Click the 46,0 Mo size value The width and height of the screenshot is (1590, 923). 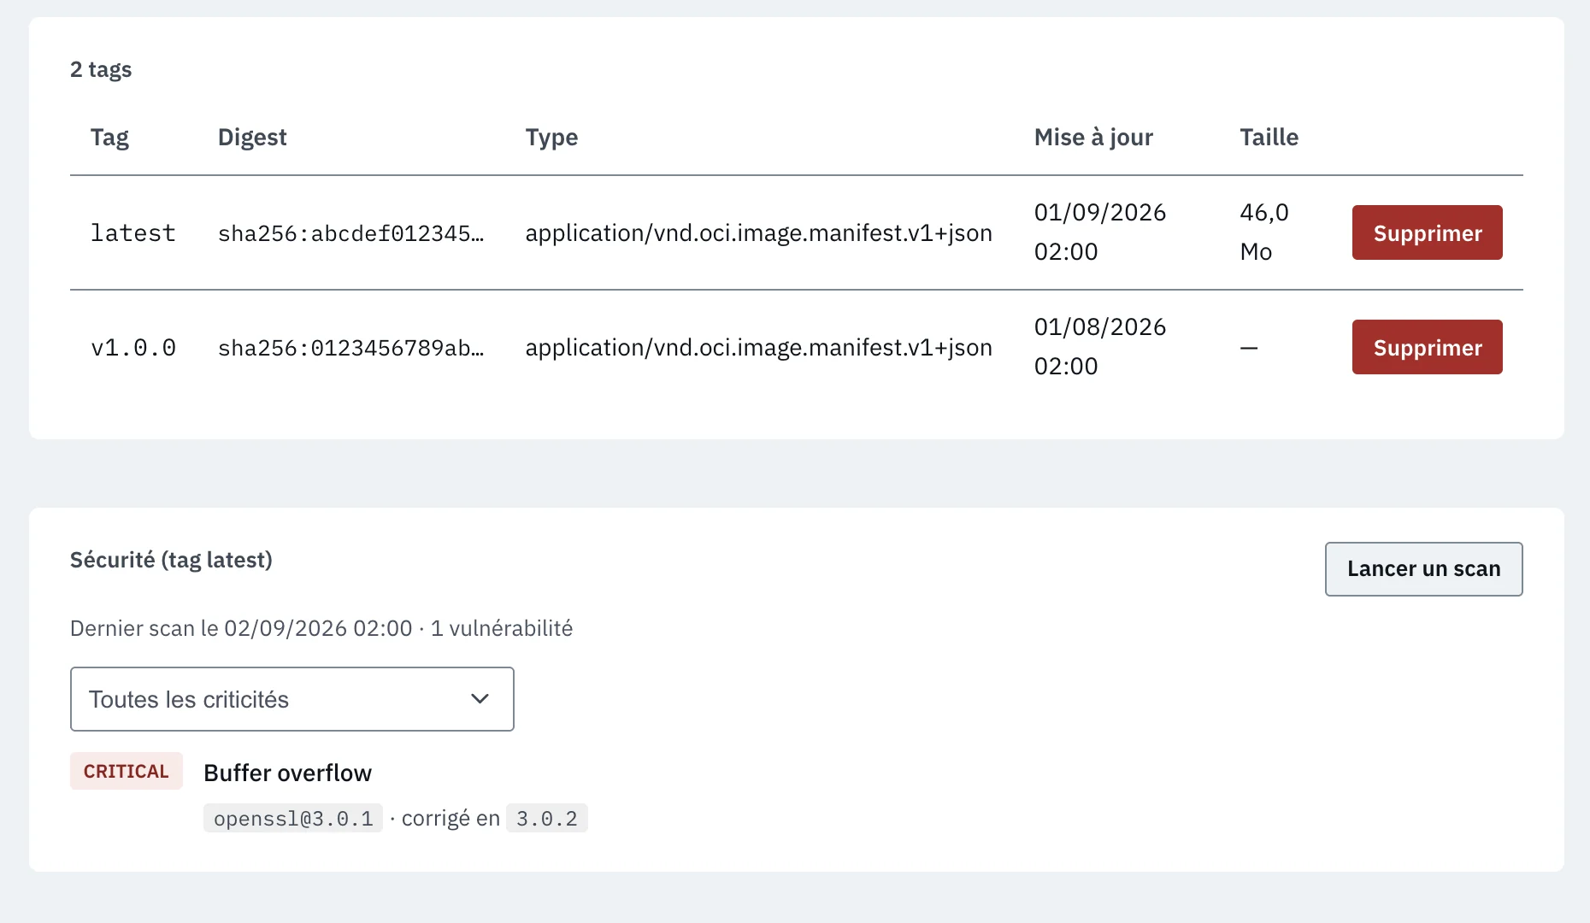click(x=1264, y=232)
